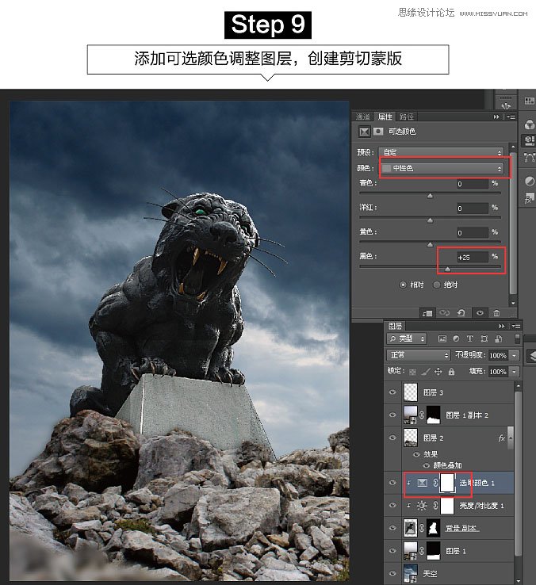Screen dimensions: 536x585
Task: Hide the 图层 3 layer
Action: click(x=392, y=392)
